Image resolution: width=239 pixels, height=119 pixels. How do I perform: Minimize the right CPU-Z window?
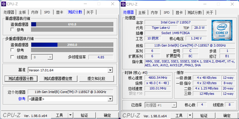[205, 4]
